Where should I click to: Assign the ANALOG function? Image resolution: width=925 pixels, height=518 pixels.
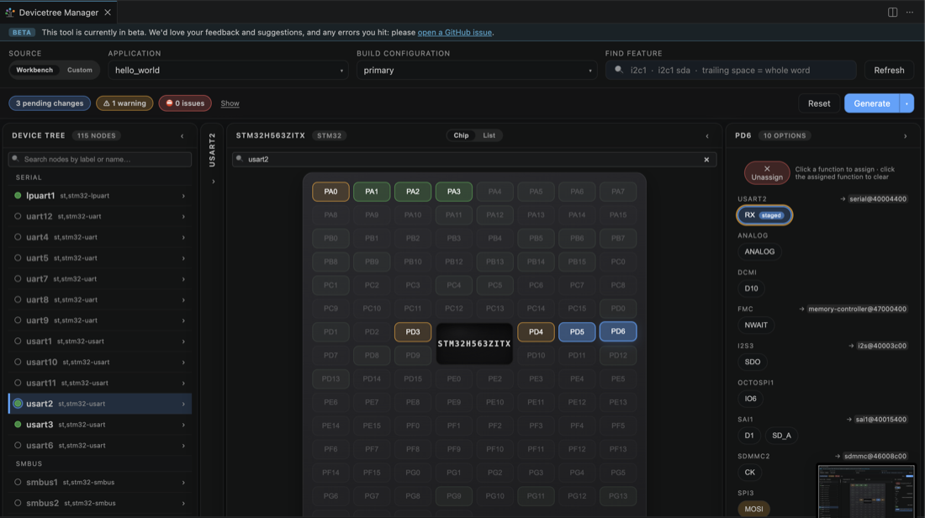coord(759,252)
